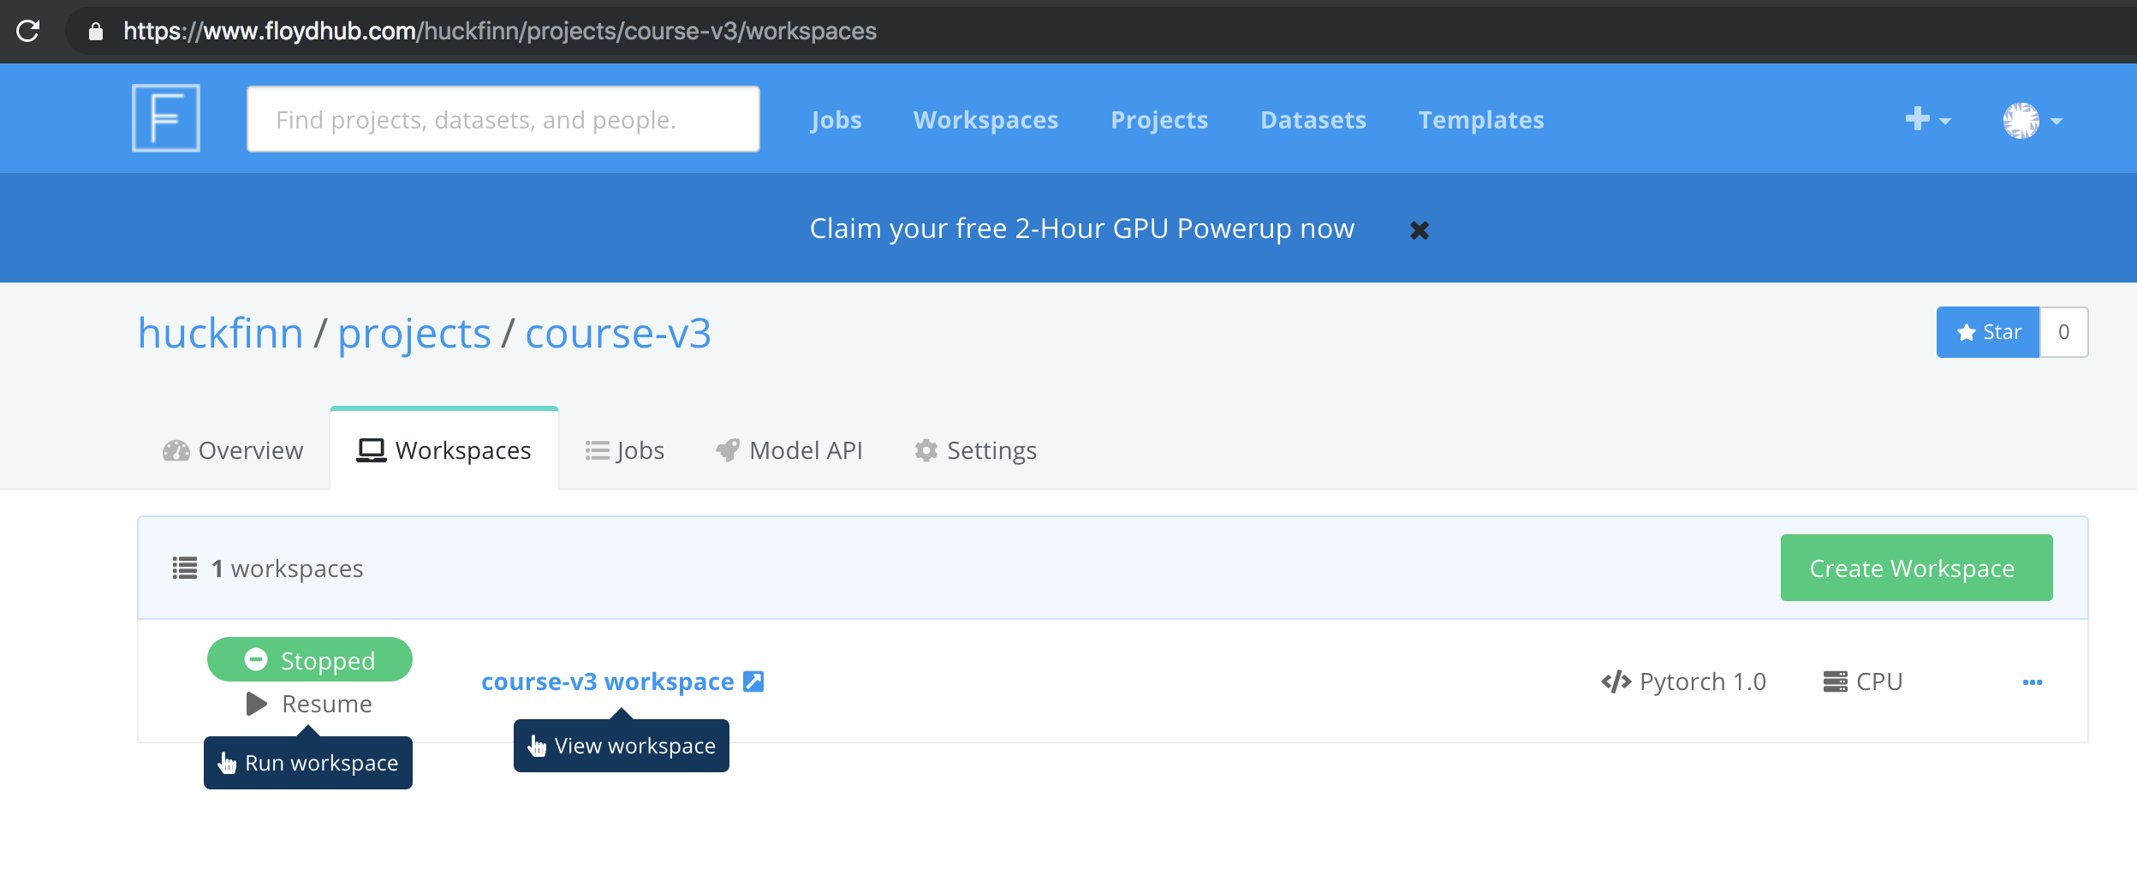Image resolution: width=2137 pixels, height=875 pixels.
Task: Click the FloydHub logo icon
Action: [x=166, y=118]
